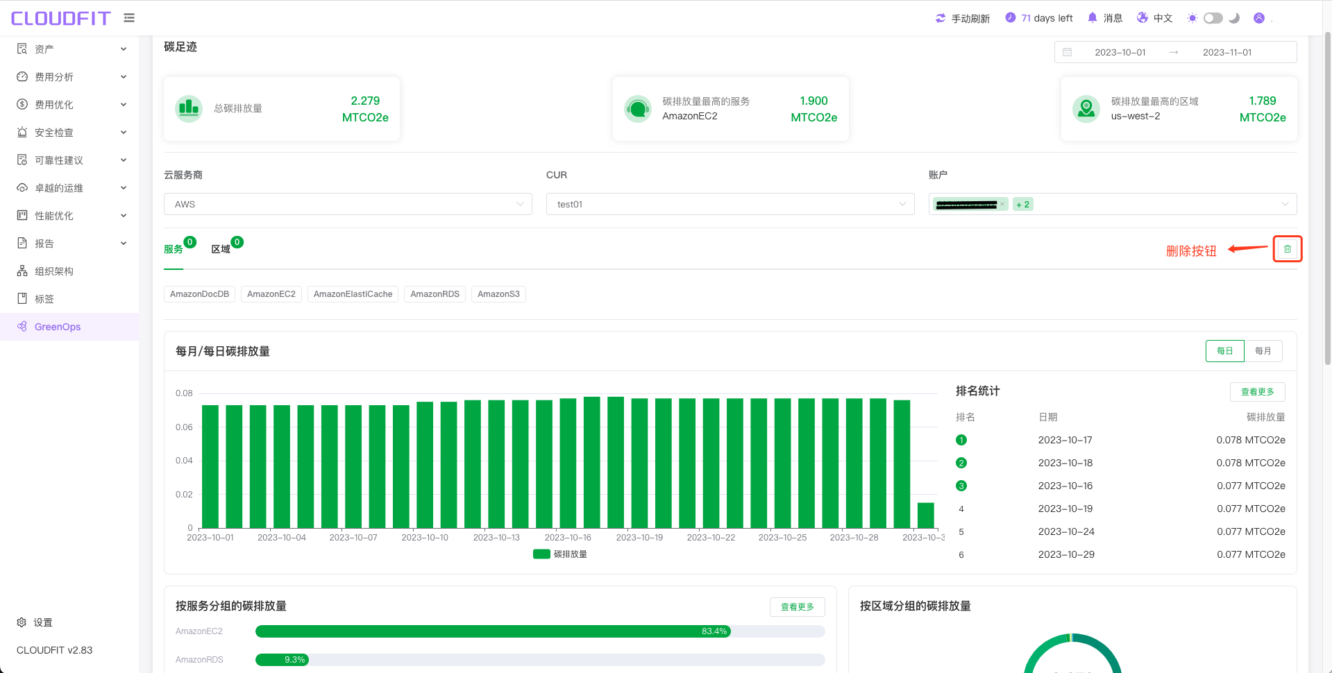The image size is (1332, 673).
Task: Click the page vertical scrollbar
Action: 1327,198
